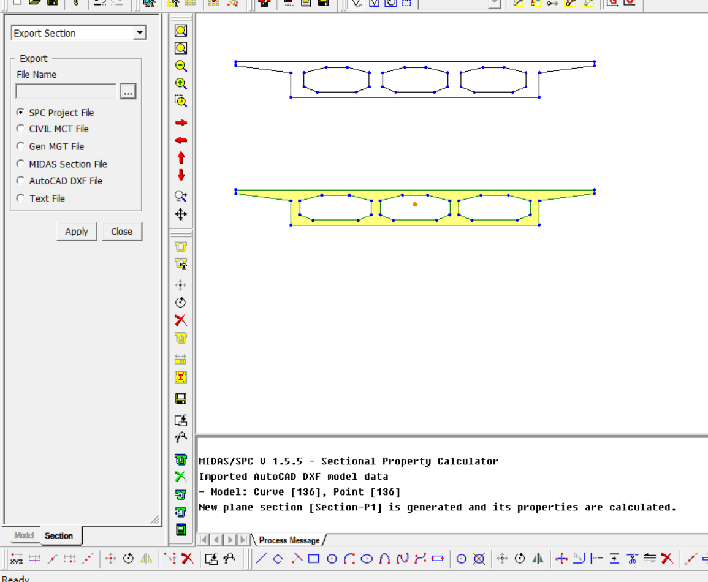This screenshot has width=708, height=582.
Task: Choose the AutoCAD DXF File option
Action: click(21, 181)
